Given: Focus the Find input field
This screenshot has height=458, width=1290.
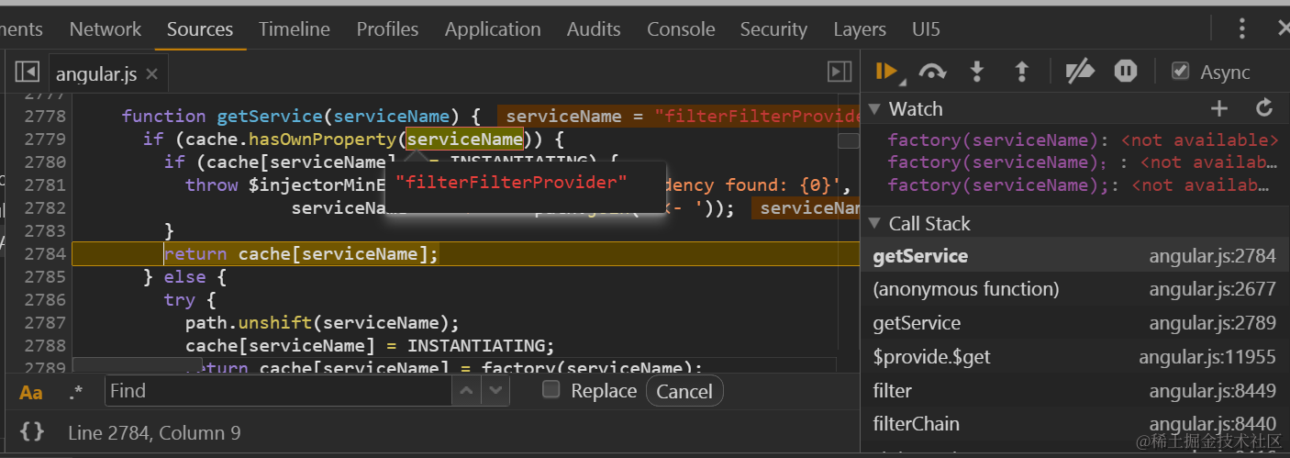Looking at the screenshot, I should (279, 391).
